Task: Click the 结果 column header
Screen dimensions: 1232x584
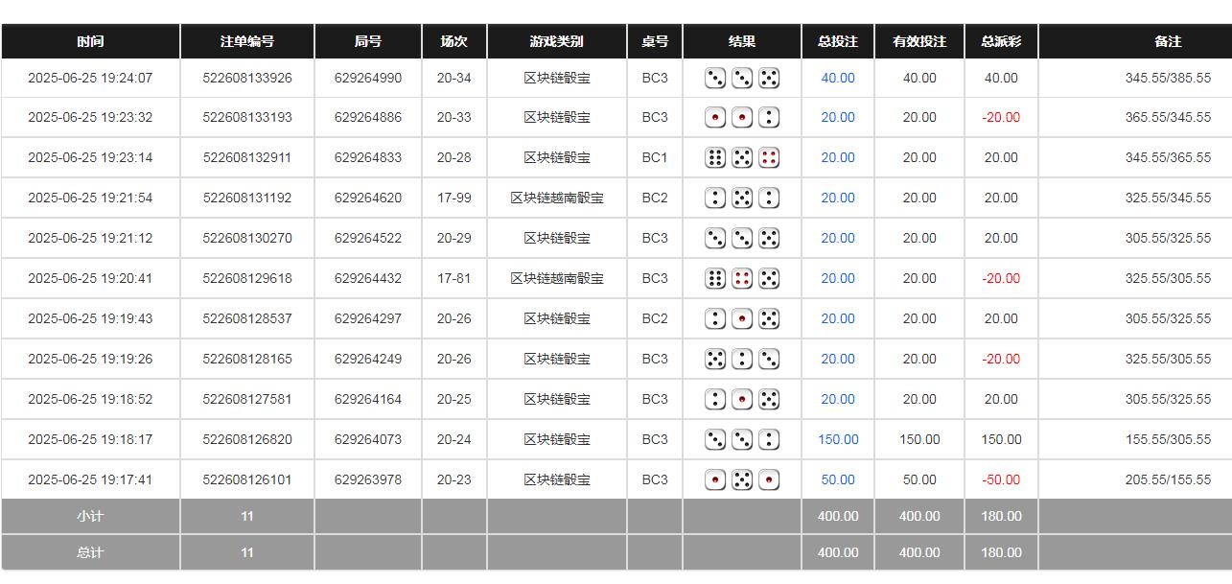Action: [x=740, y=40]
